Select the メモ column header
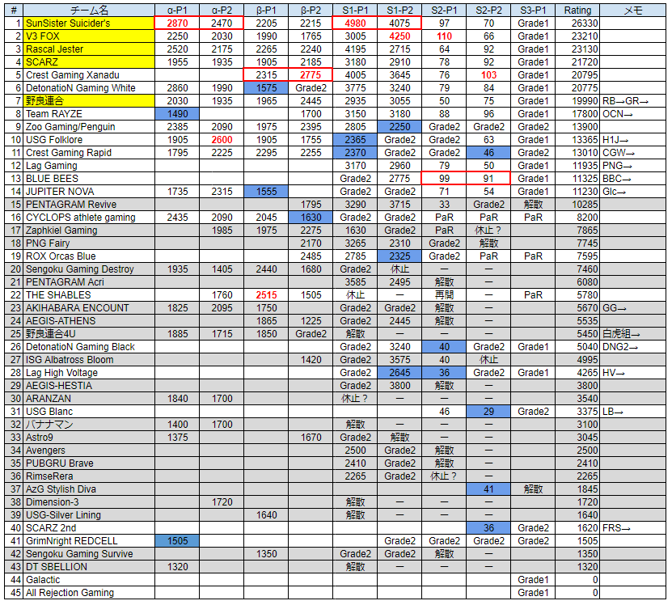Screen dimensions: 672x605 point(633,11)
